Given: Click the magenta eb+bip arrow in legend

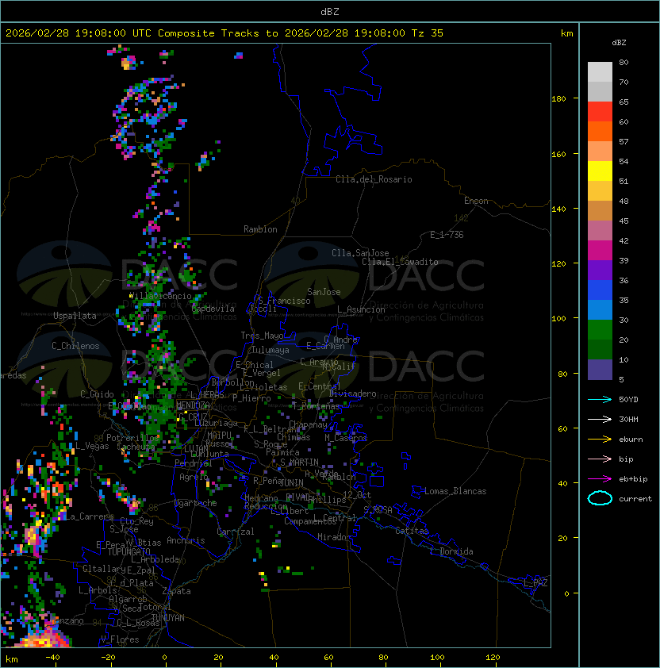Looking at the screenshot, I should tap(600, 479).
